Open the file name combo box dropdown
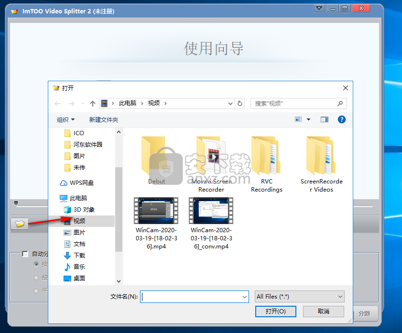This screenshot has height=333, width=402. point(245,297)
